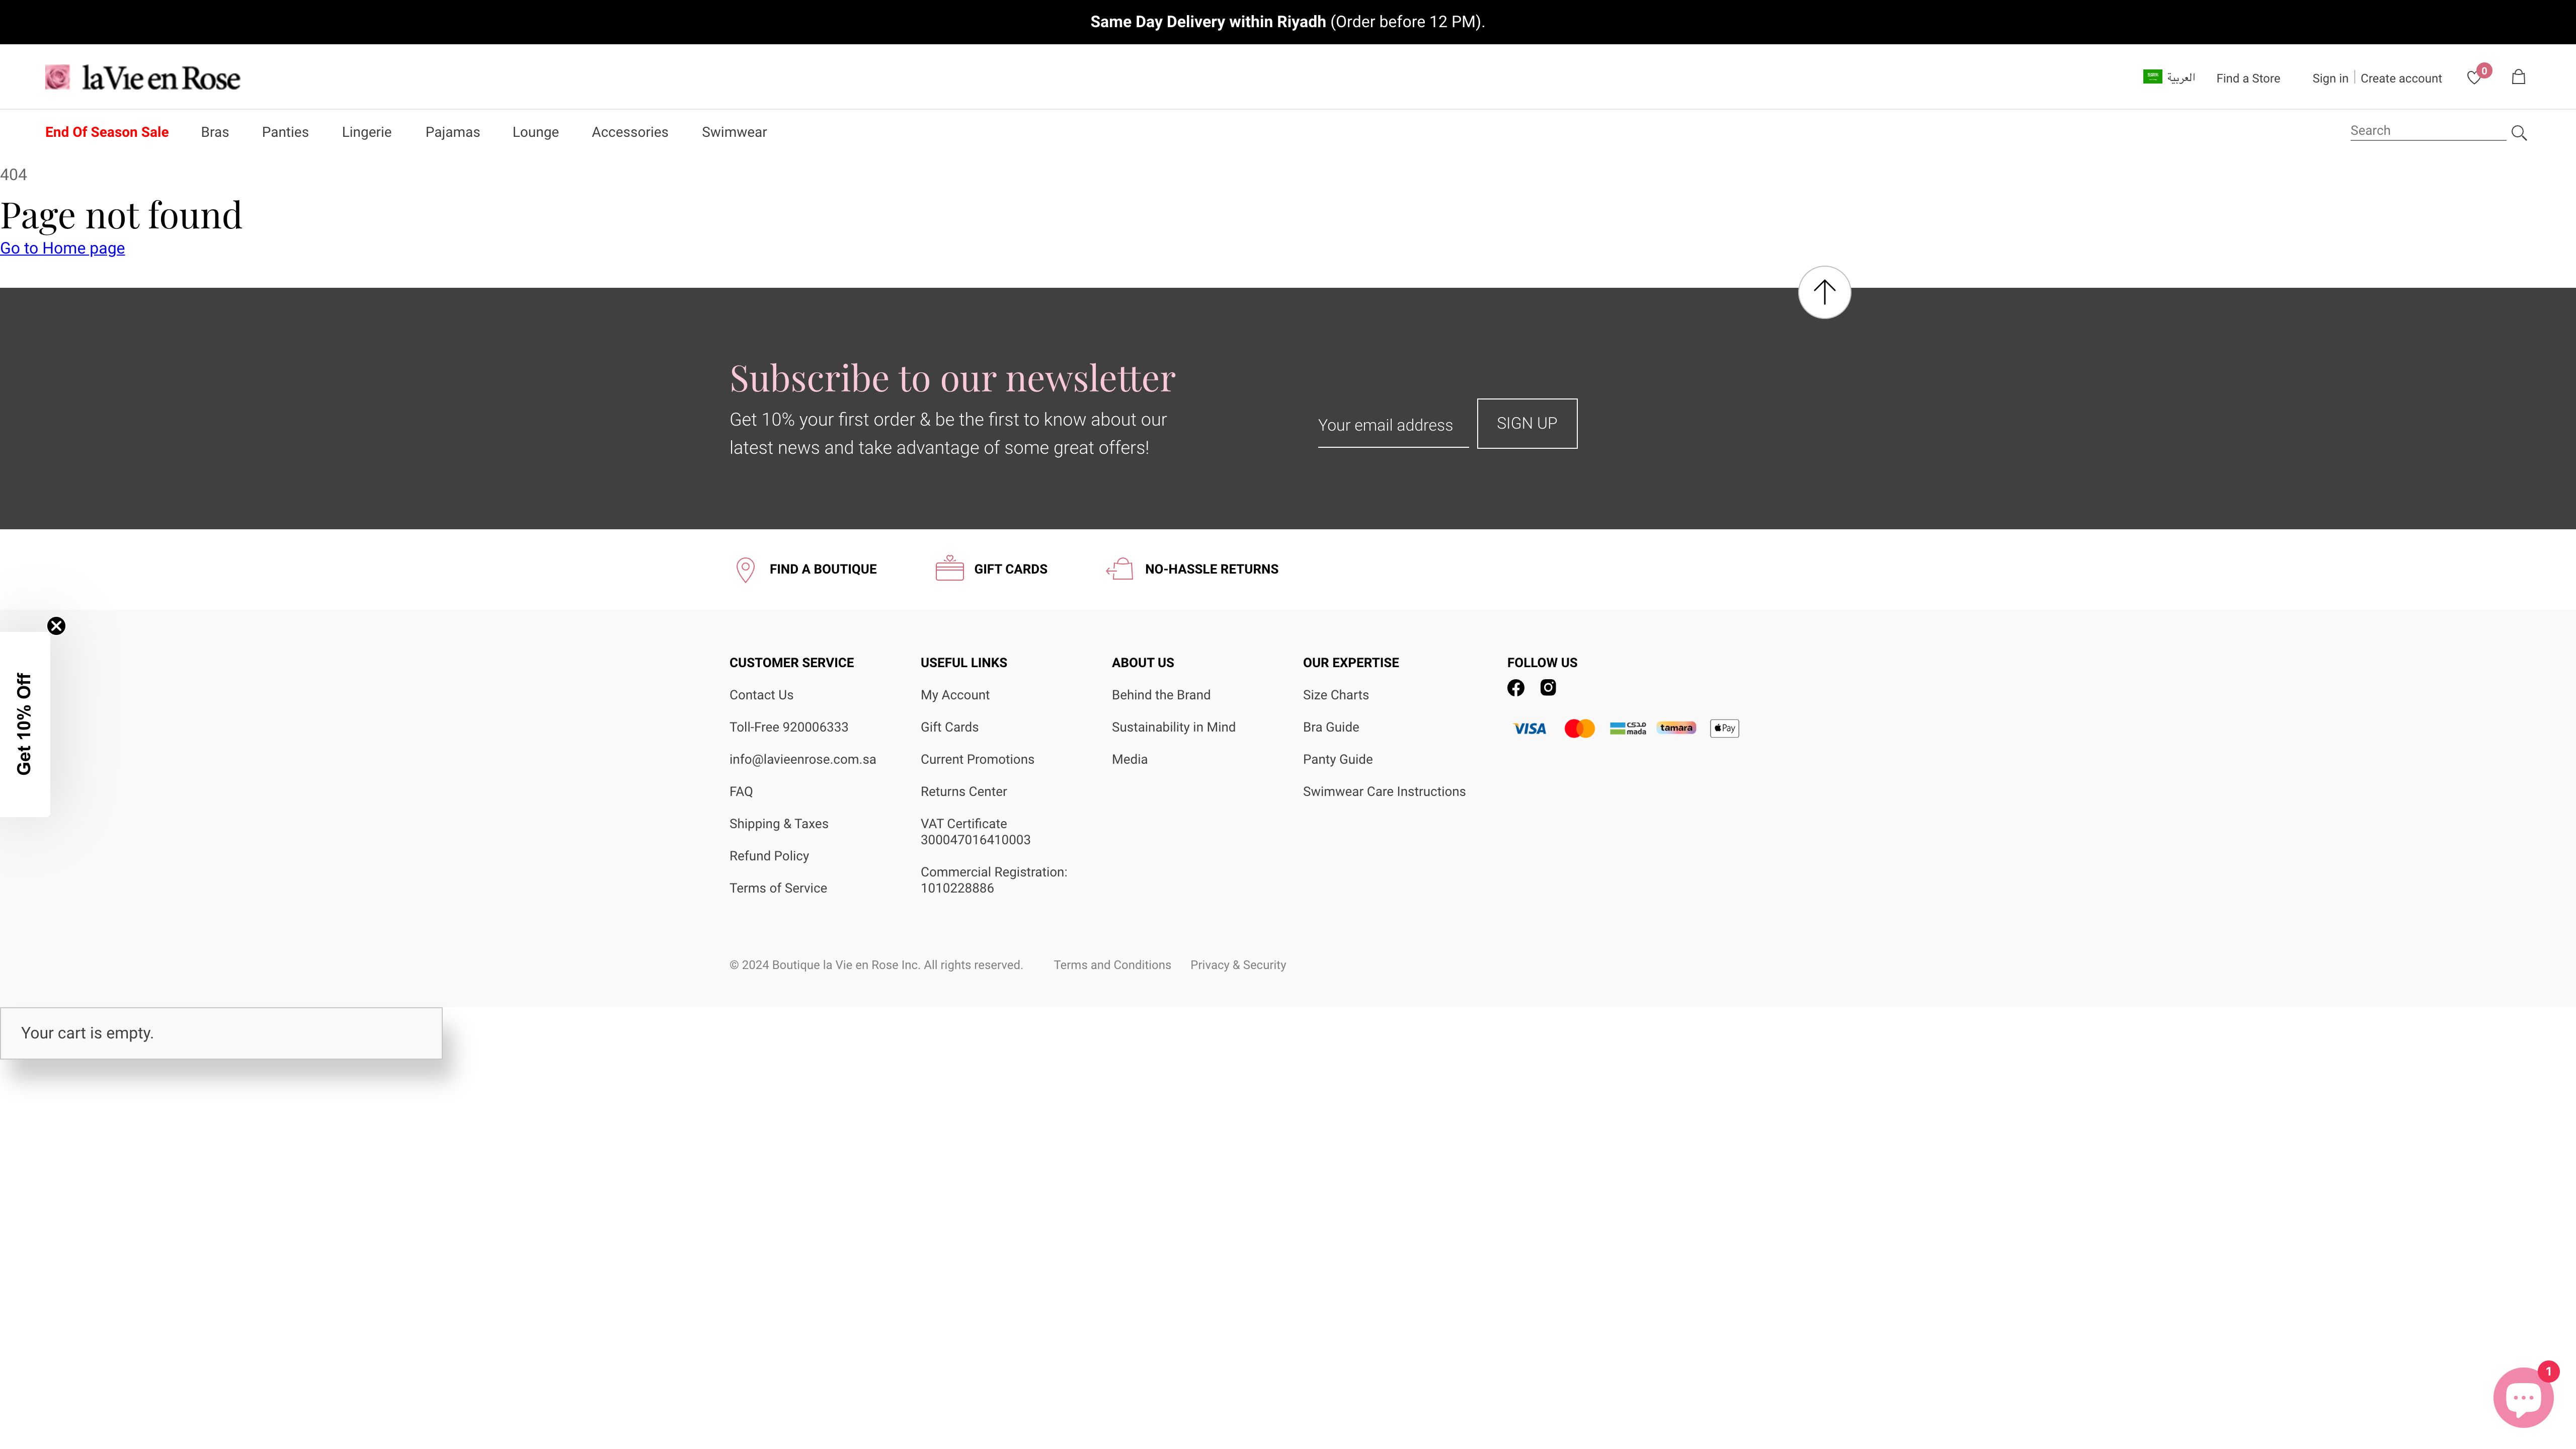The image size is (2576, 1449).
Task: Open the Swimwear menu item
Action: coord(734,132)
